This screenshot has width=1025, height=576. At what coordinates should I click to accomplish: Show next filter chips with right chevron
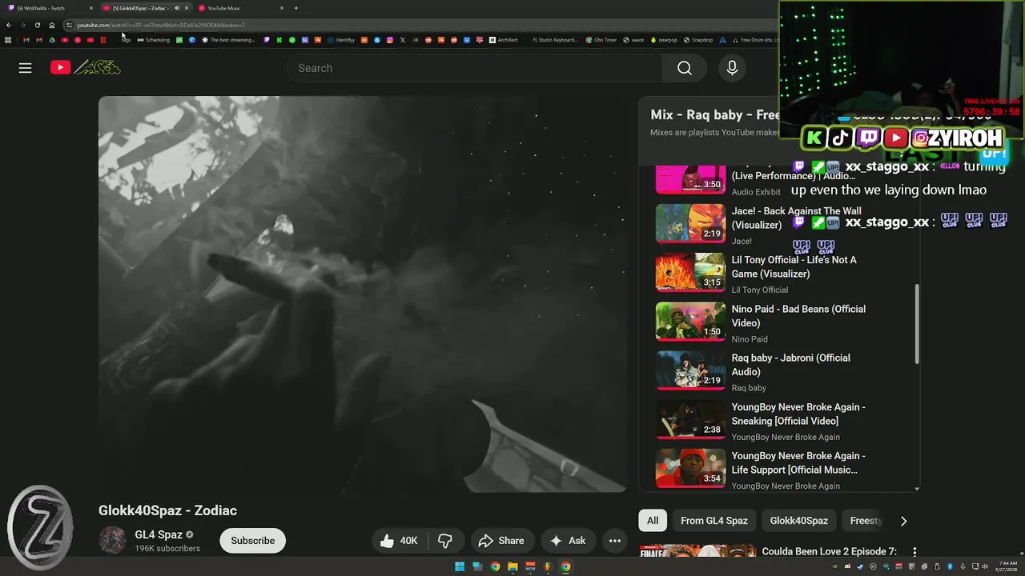pyautogui.click(x=903, y=521)
